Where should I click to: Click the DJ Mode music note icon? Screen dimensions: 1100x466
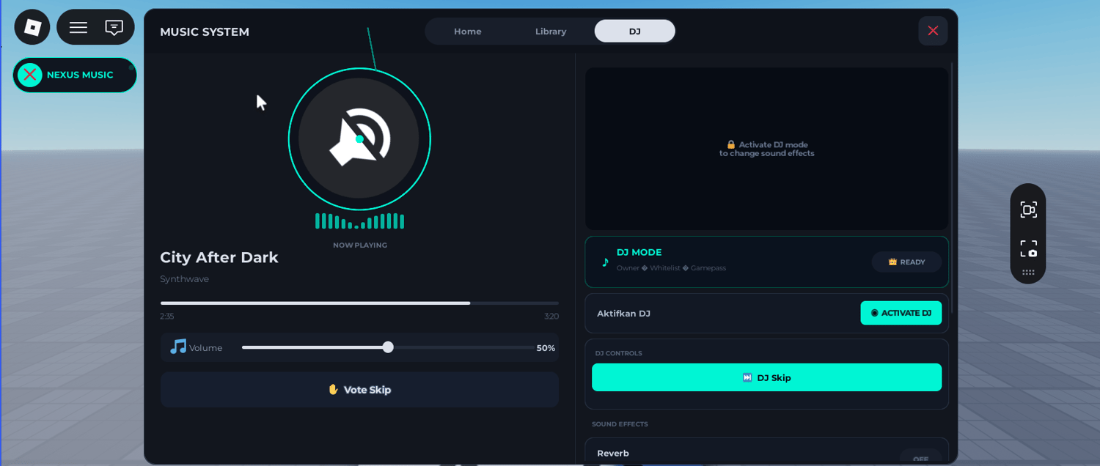pos(605,262)
